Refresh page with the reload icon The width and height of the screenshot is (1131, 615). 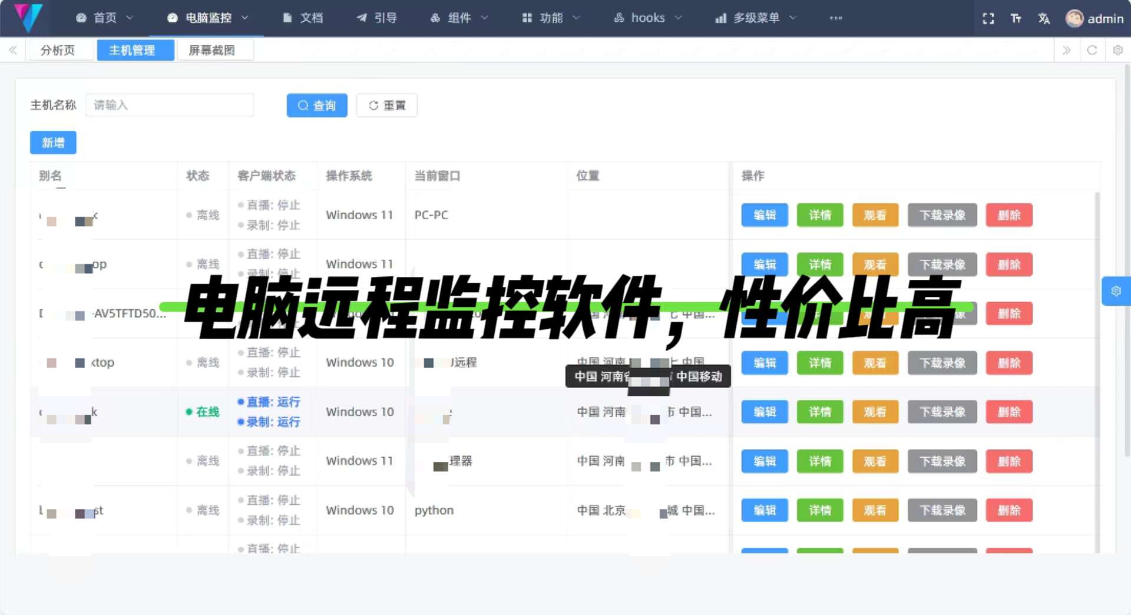(1093, 50)
